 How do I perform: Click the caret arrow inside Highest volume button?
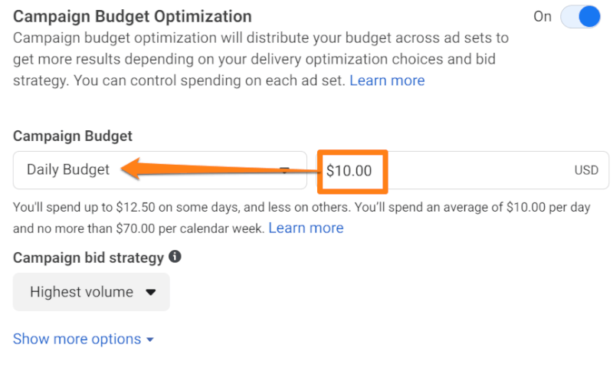151,292
